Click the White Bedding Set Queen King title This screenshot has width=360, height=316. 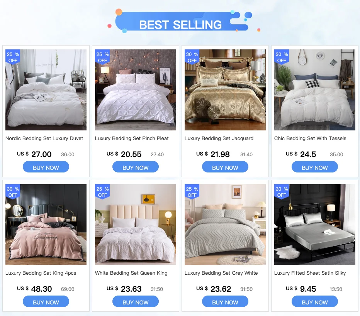point(131,273)
